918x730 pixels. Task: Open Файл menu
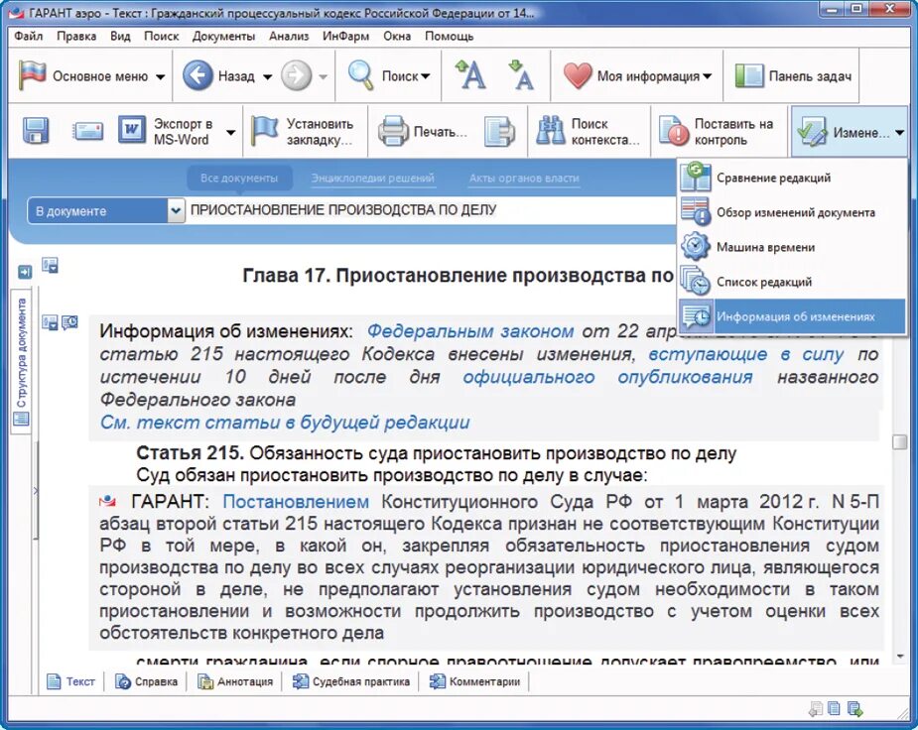[x=29, y=37]
